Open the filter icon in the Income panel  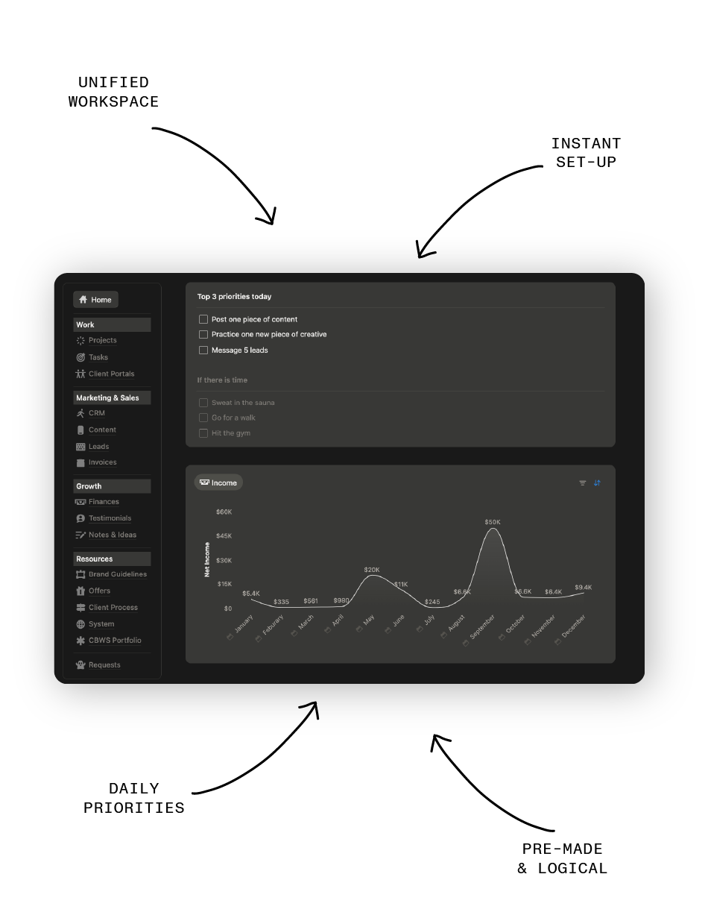click(x=583, y=483)
